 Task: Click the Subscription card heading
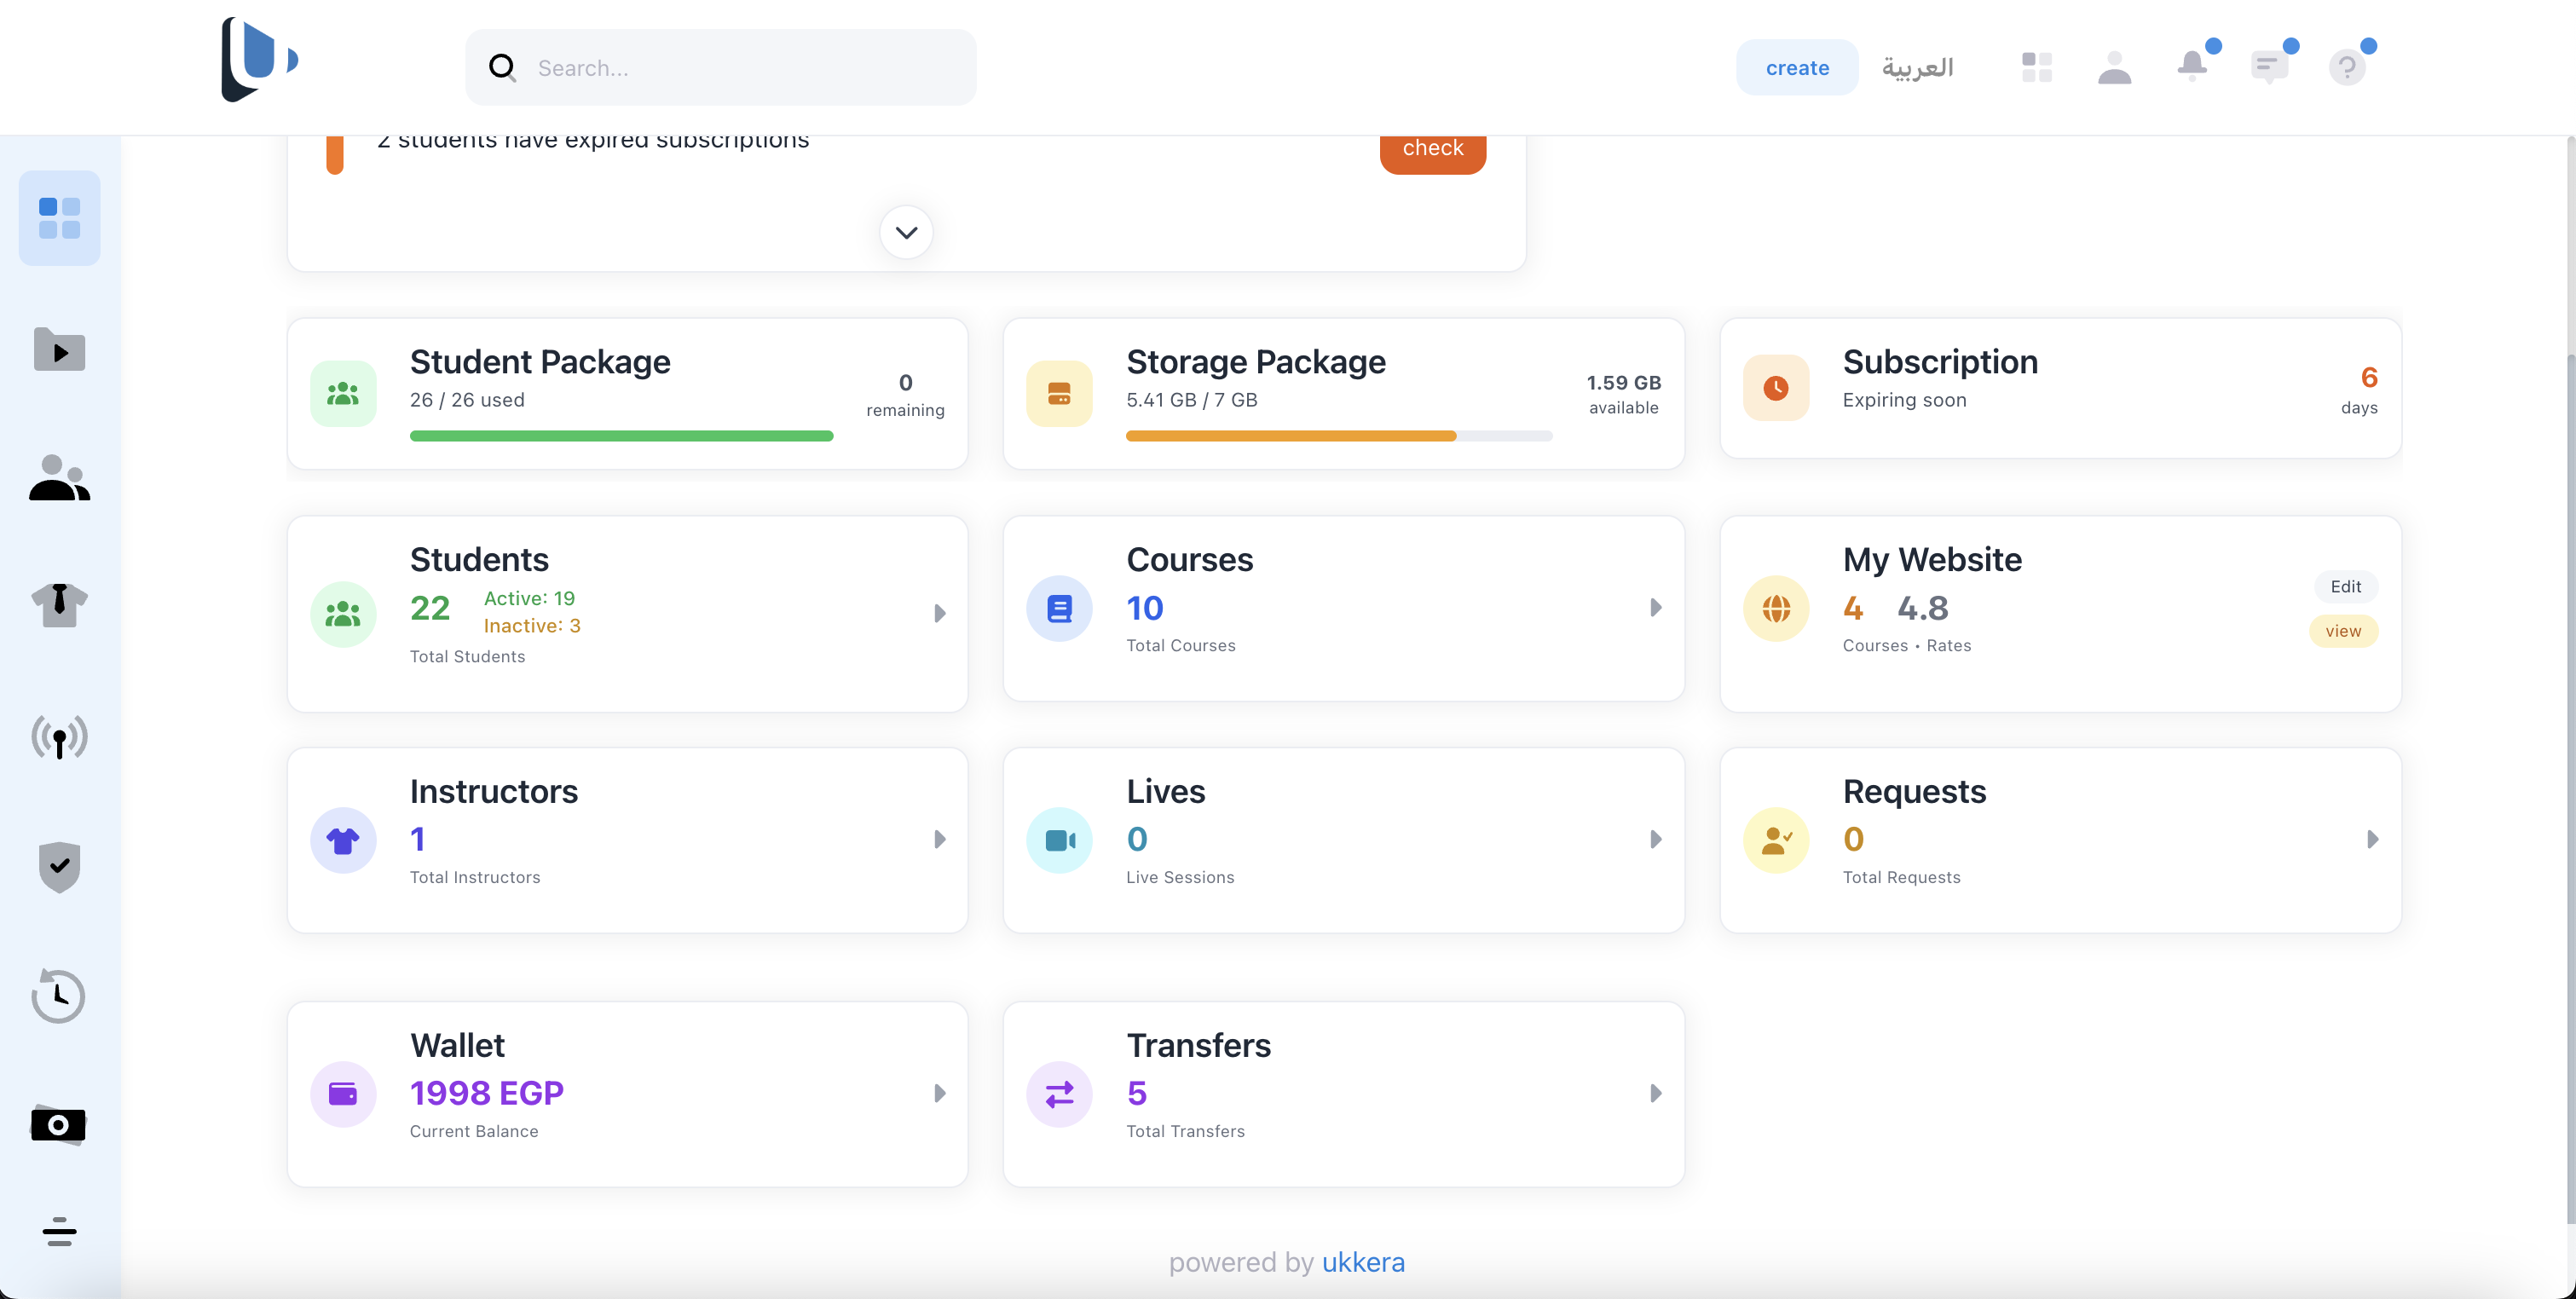tap(1940, 361)
